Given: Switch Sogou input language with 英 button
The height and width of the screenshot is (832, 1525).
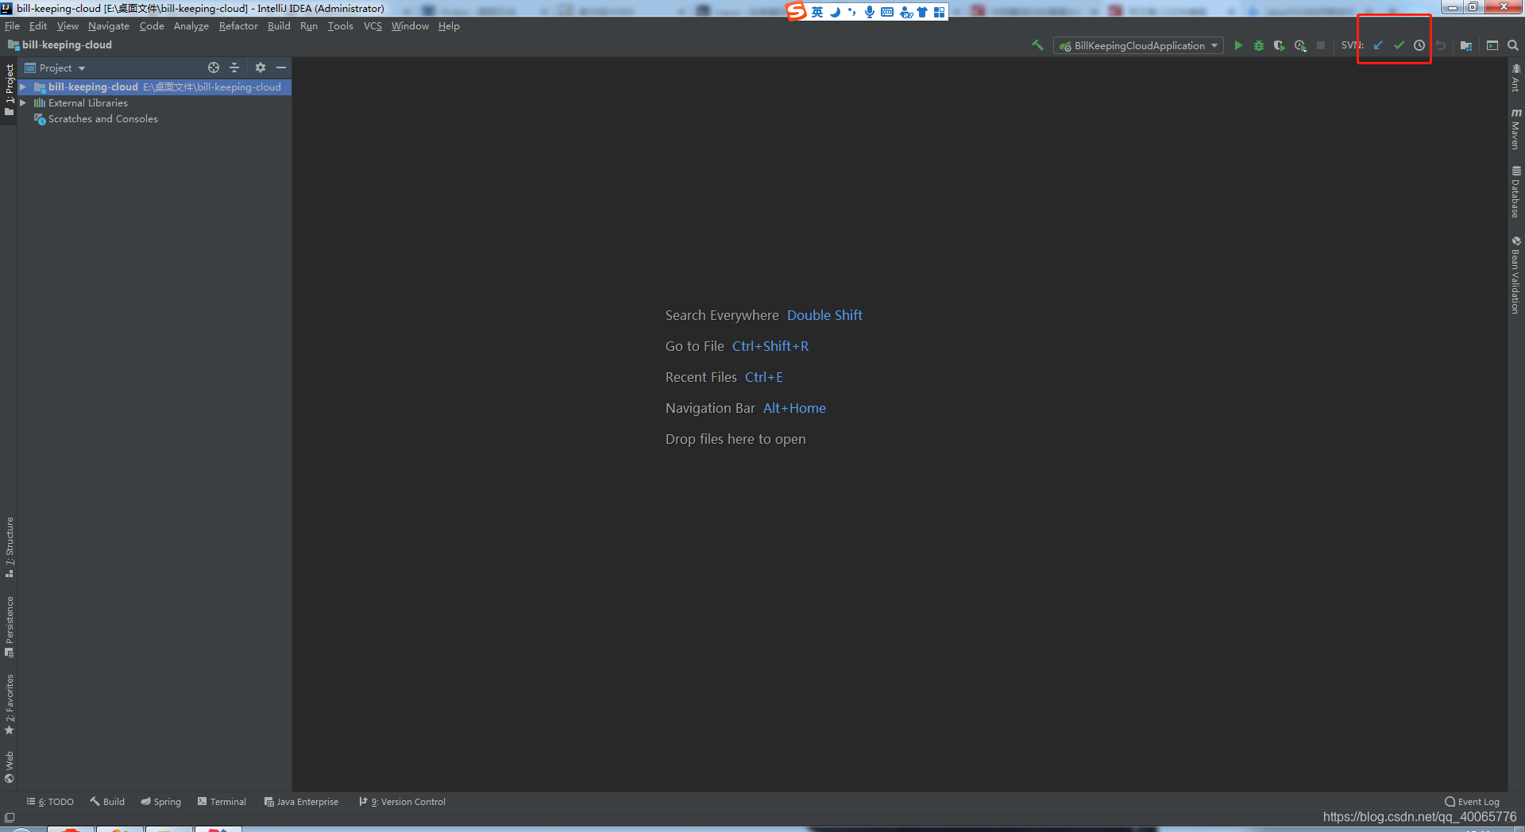Looking at the screenshot, I should 817,12.
